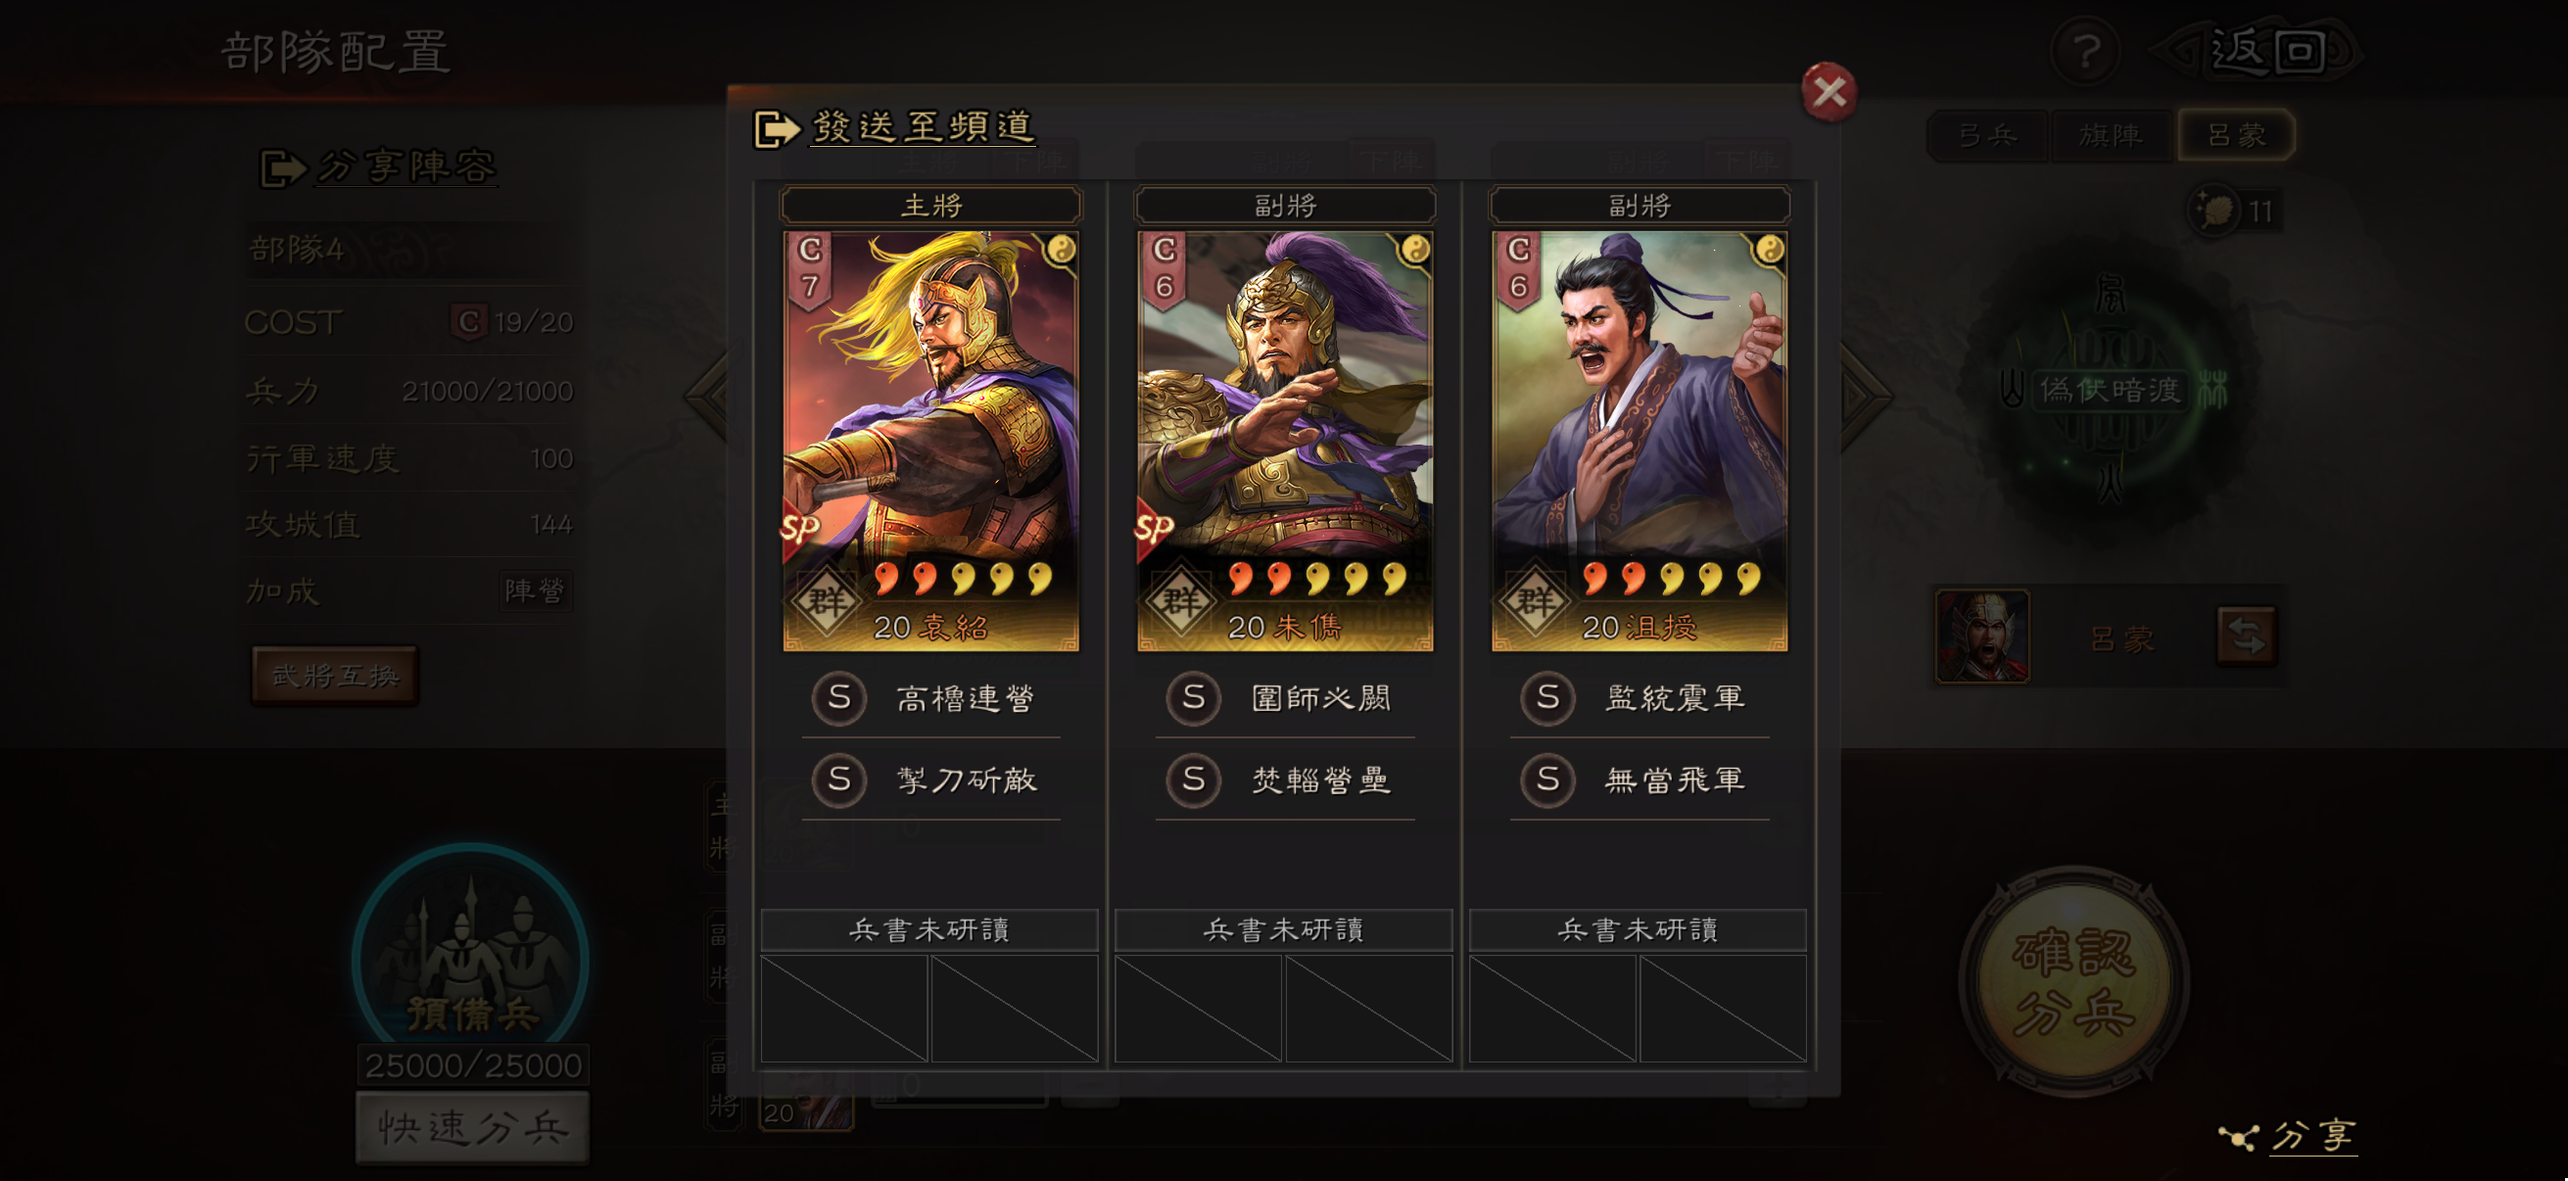Select the 袁紹 main general card
The image size is (2568, 1181).
(x=930, y=441)
